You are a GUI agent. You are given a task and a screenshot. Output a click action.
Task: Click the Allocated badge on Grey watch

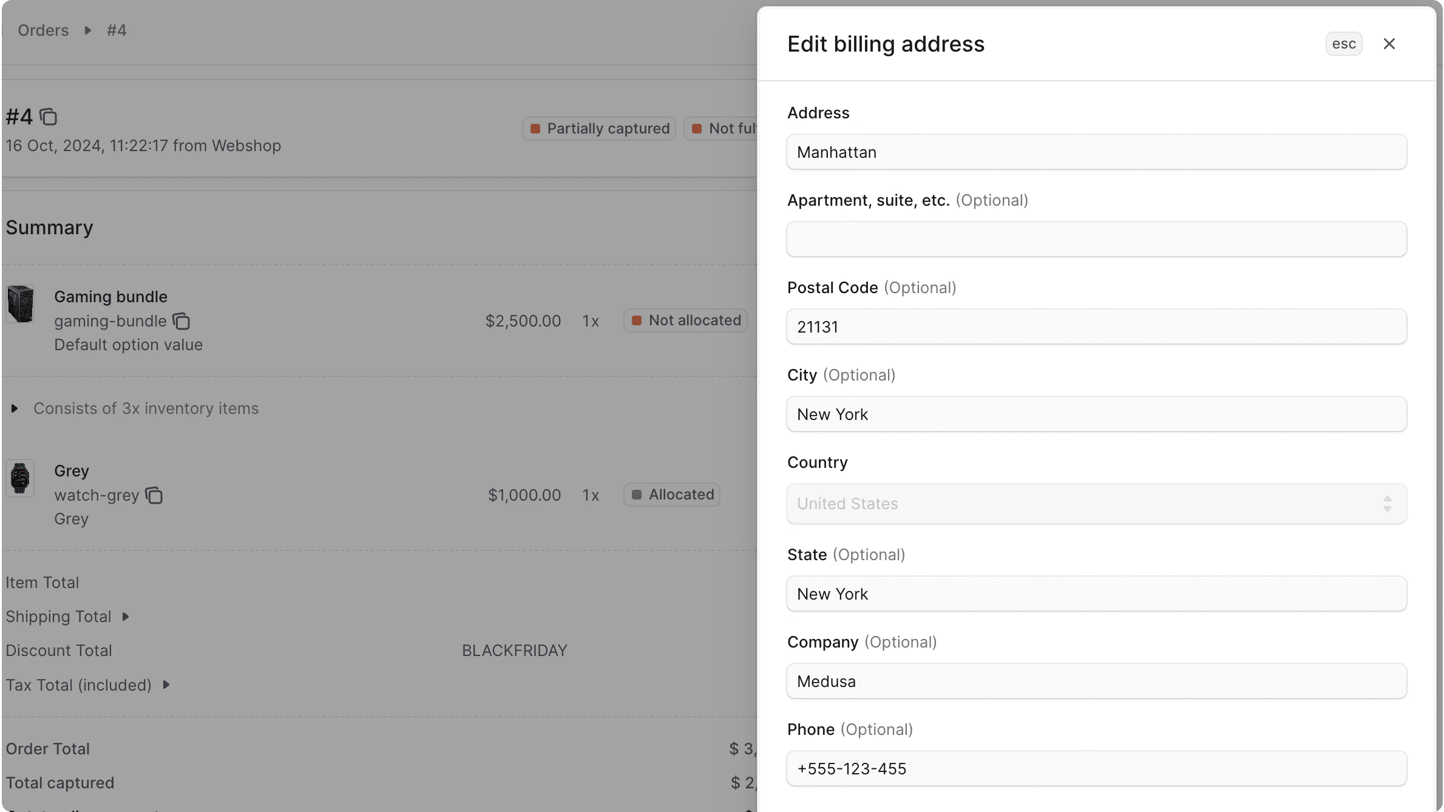pos(671,495)
